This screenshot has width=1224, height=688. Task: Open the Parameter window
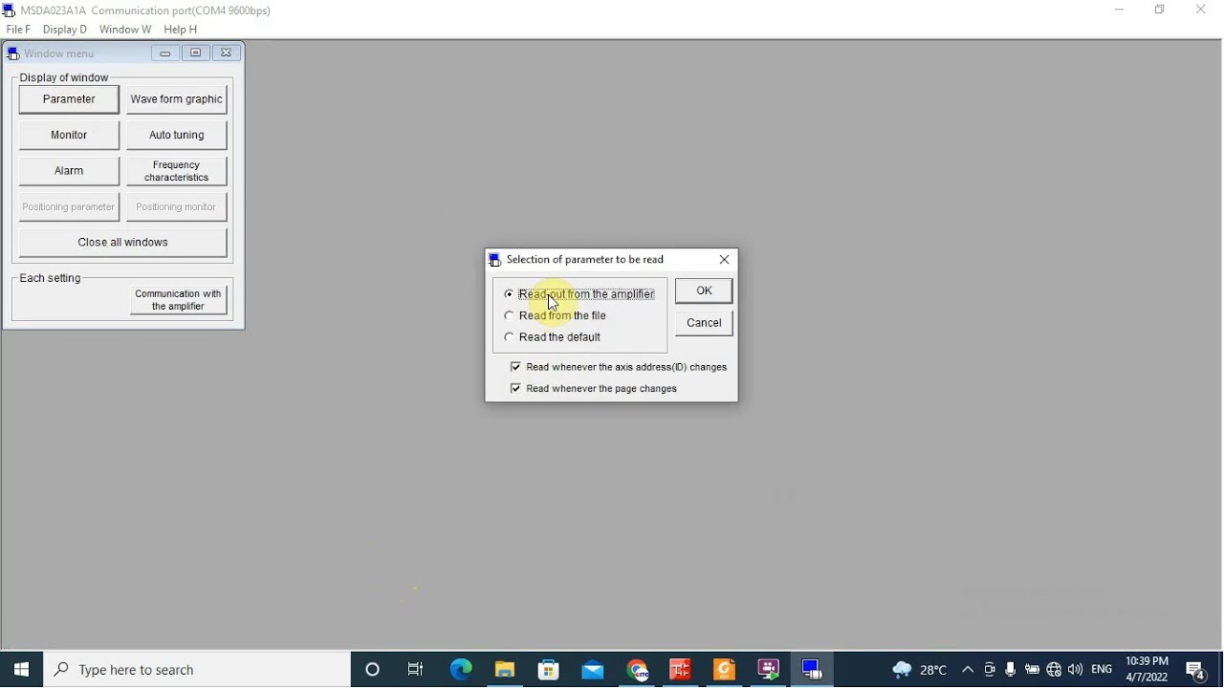click(x=69, y=99)
